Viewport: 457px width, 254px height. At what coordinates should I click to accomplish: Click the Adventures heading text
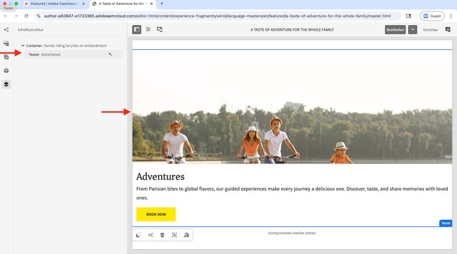(x=160, y=176)
